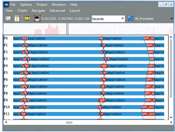Click the summary page toolbar icon
This screenshot has height=132, width=175.
[x=8, y=18]
